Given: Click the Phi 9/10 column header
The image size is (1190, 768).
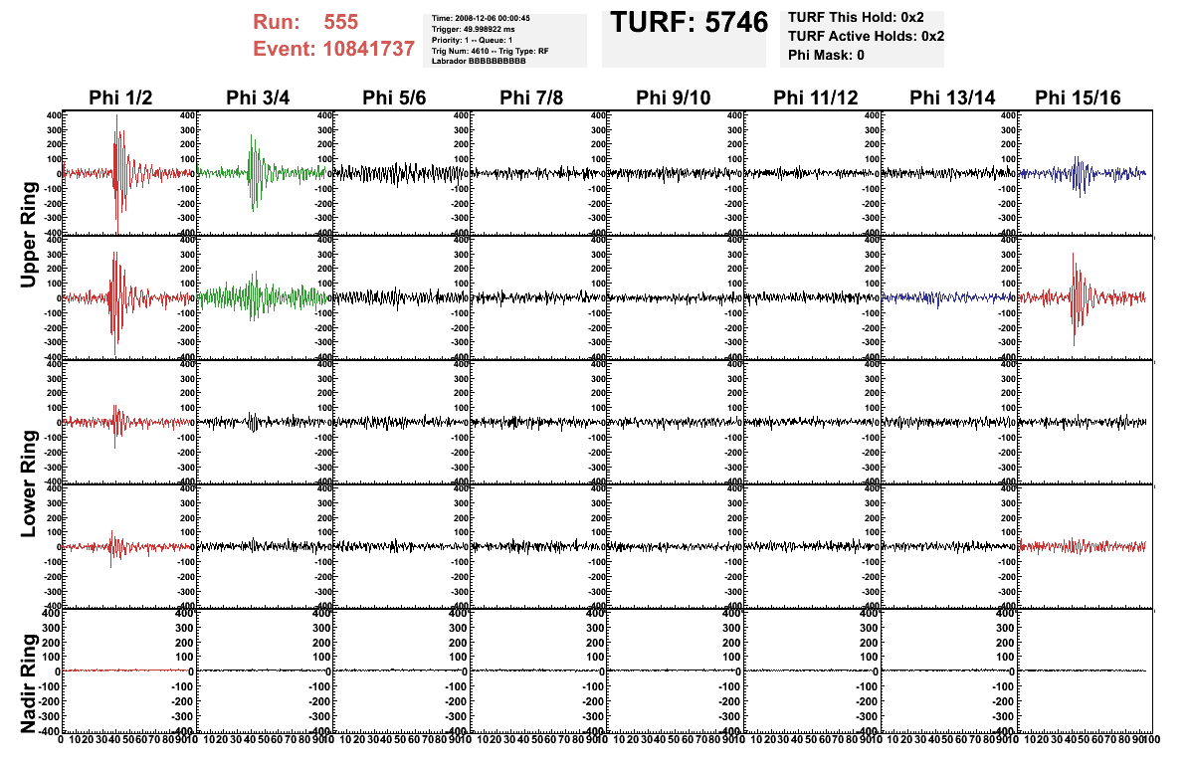Looking at the screenshot, I should [x=674, y=97].
